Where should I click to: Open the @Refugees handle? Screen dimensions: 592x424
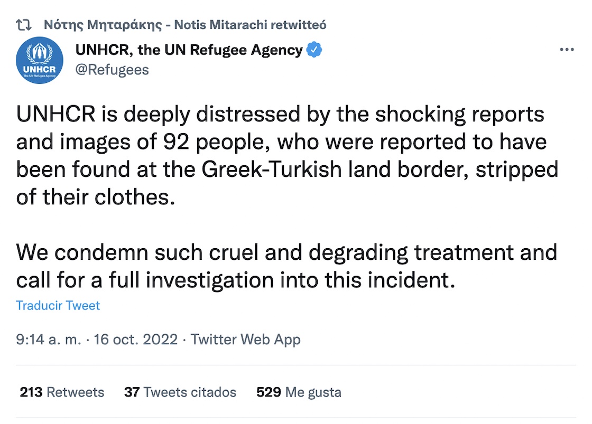point(112,69)
